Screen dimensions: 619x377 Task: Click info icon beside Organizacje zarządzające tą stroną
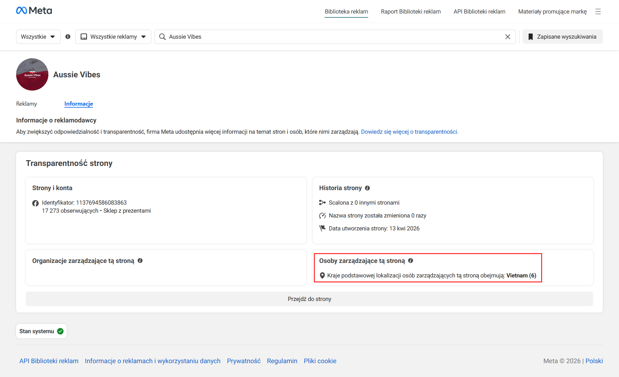(140, 261)
